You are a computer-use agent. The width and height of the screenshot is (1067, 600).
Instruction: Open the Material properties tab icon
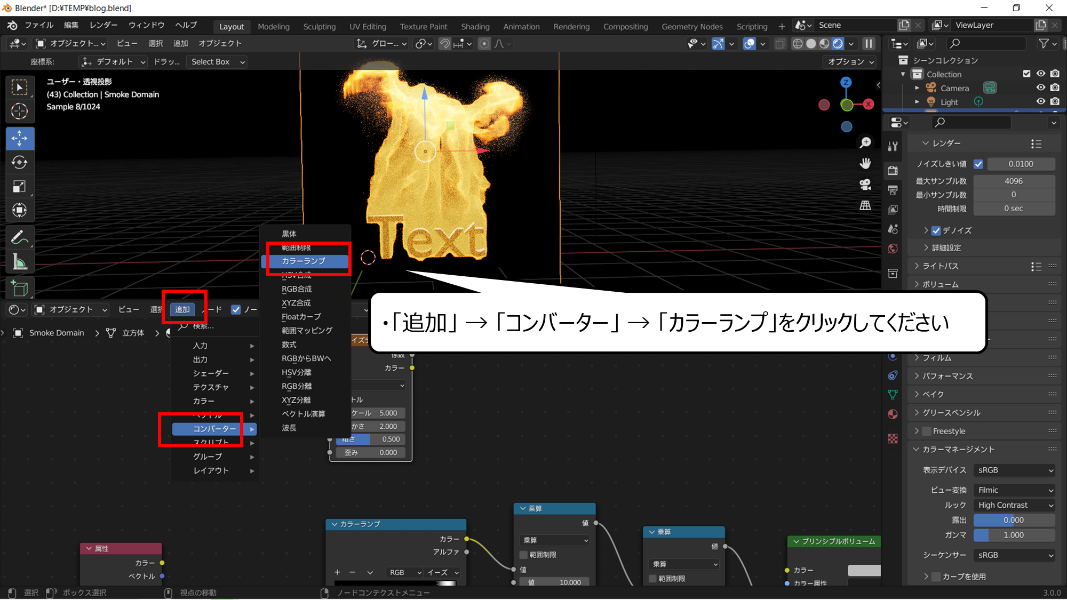click(893, 414)
